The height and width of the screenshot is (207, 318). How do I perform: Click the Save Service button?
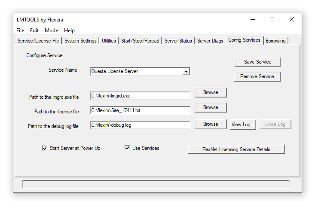click(x=257, y=62)
